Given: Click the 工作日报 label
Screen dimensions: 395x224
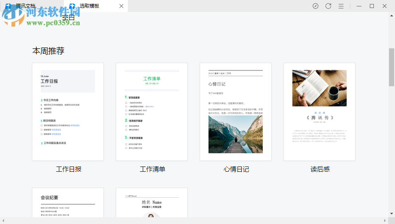Looking at the screenshot, I should pos(69,169).
